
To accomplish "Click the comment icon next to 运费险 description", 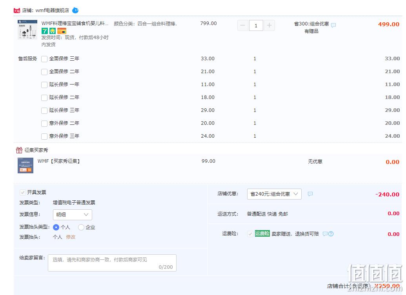I will pyautogui.click(x=325, y=234).
